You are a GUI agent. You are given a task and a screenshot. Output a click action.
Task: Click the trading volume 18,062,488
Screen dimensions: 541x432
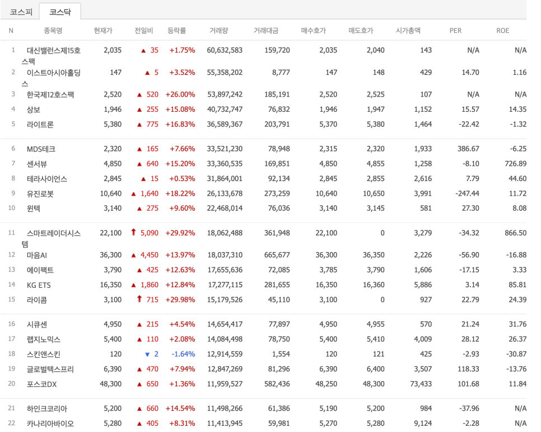click(x=225, y=233)
